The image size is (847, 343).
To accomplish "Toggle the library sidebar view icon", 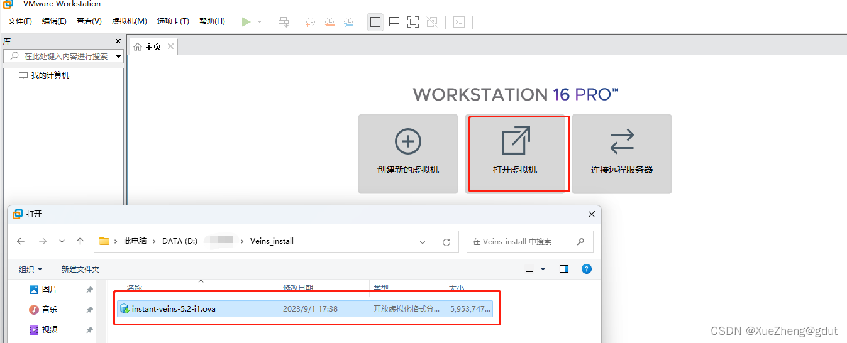I will [375, 22].
